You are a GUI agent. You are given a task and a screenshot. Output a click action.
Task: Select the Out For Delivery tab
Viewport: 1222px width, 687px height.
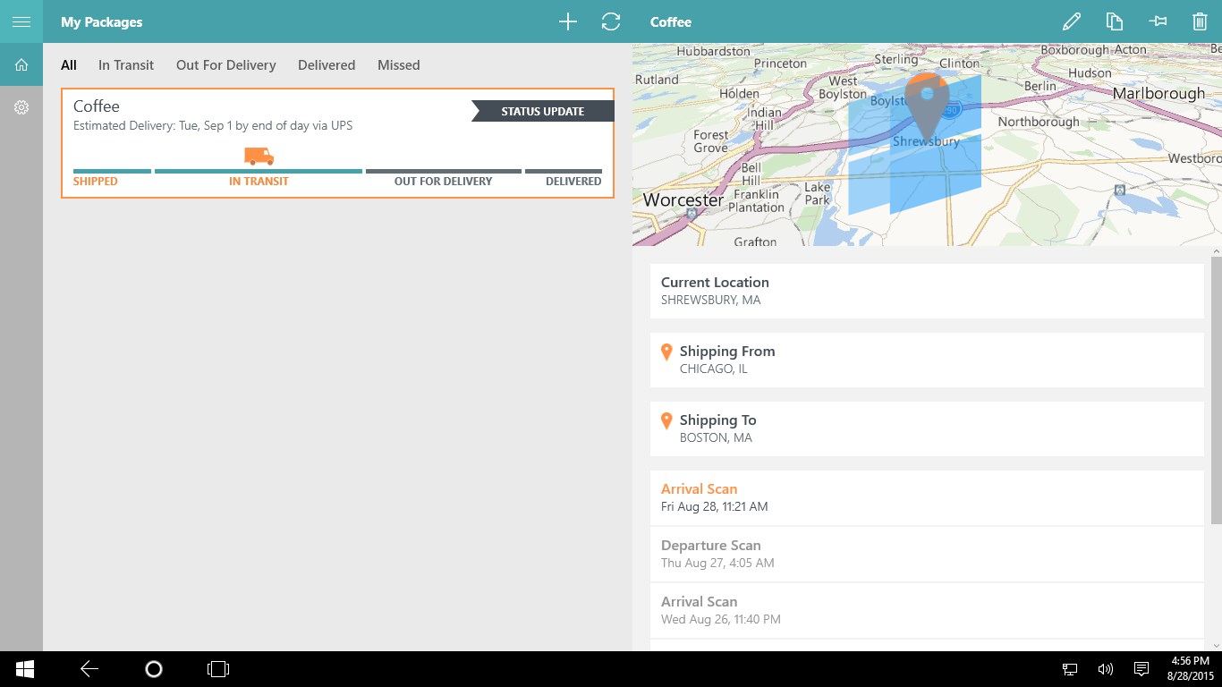coord(225,65)
